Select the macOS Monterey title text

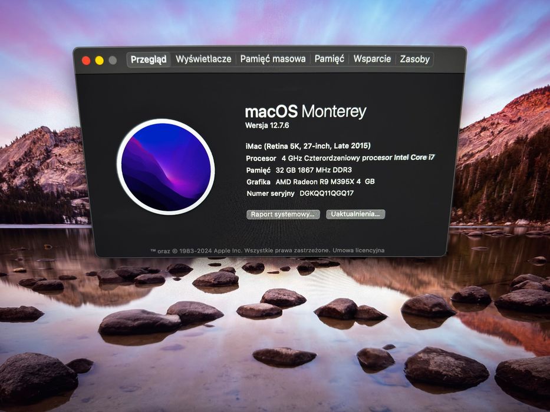305,112
